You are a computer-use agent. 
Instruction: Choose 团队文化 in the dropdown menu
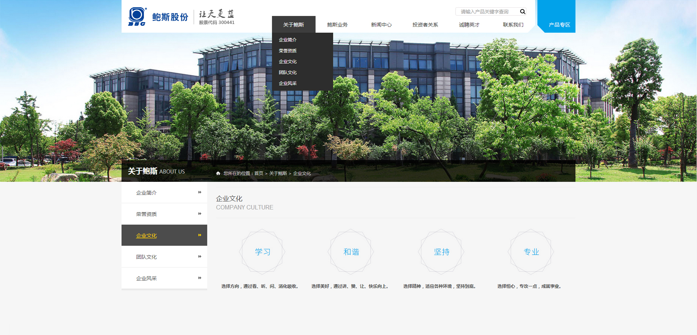(288, 73)
